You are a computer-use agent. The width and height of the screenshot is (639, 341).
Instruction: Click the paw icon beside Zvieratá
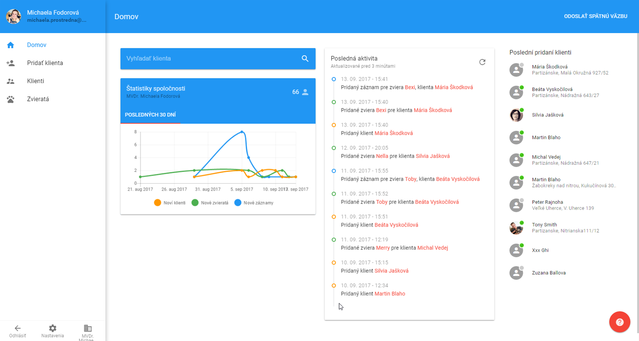[x=11, y=99]
